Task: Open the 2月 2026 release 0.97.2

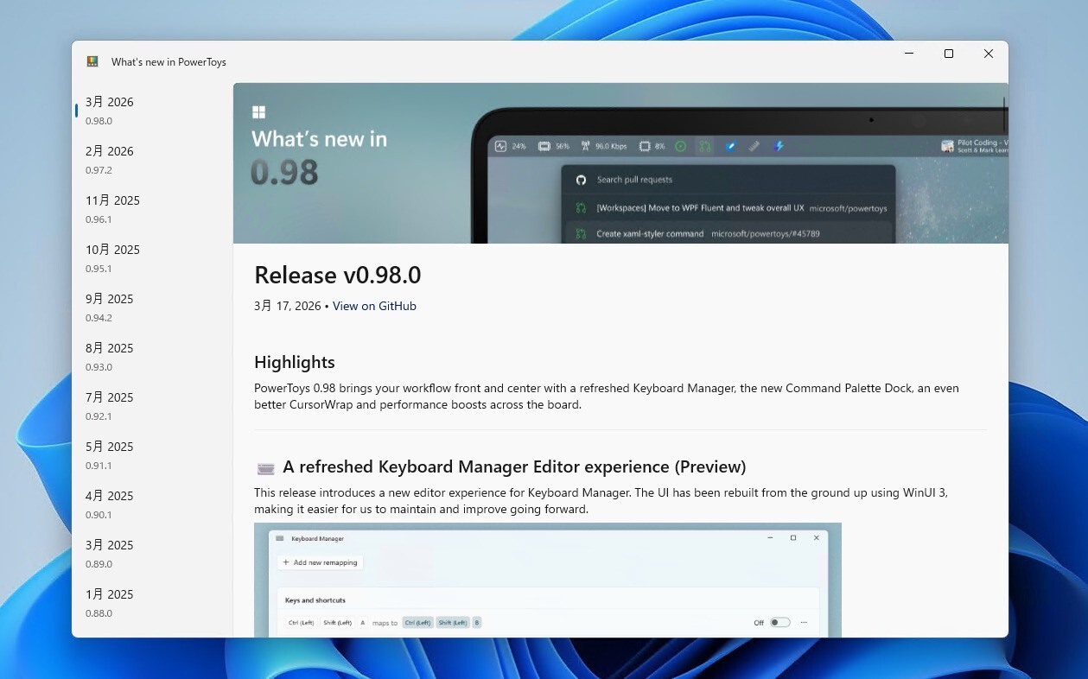Action: click(x=152, y=160)
